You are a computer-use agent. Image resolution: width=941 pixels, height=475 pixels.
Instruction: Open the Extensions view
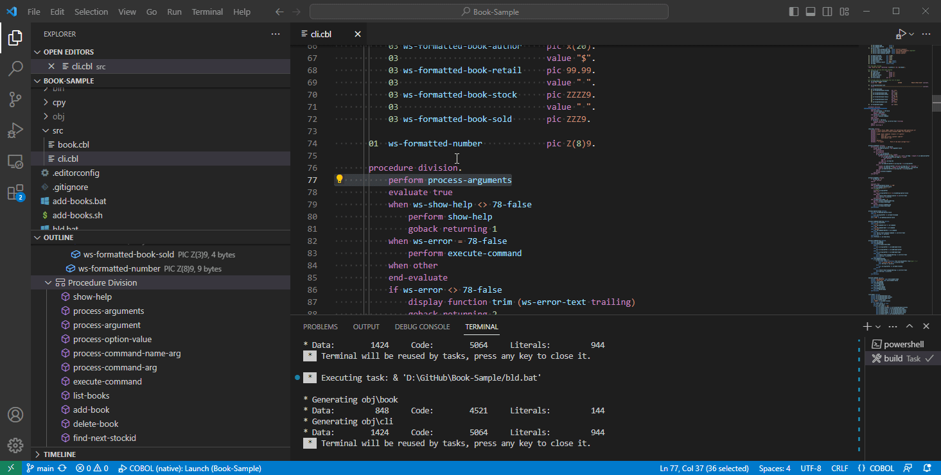point(15,193)
